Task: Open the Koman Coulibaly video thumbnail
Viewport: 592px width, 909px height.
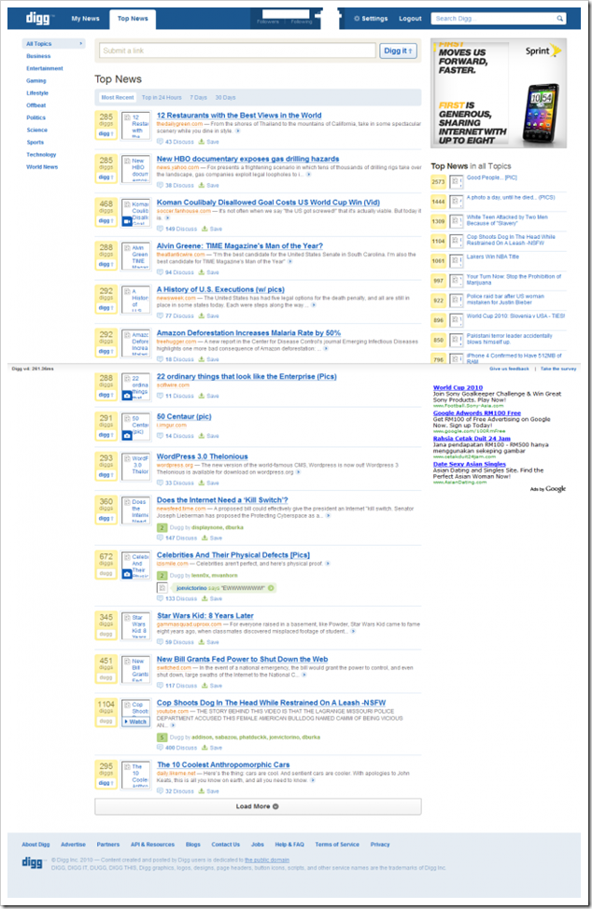Action: tap(136, 212)
